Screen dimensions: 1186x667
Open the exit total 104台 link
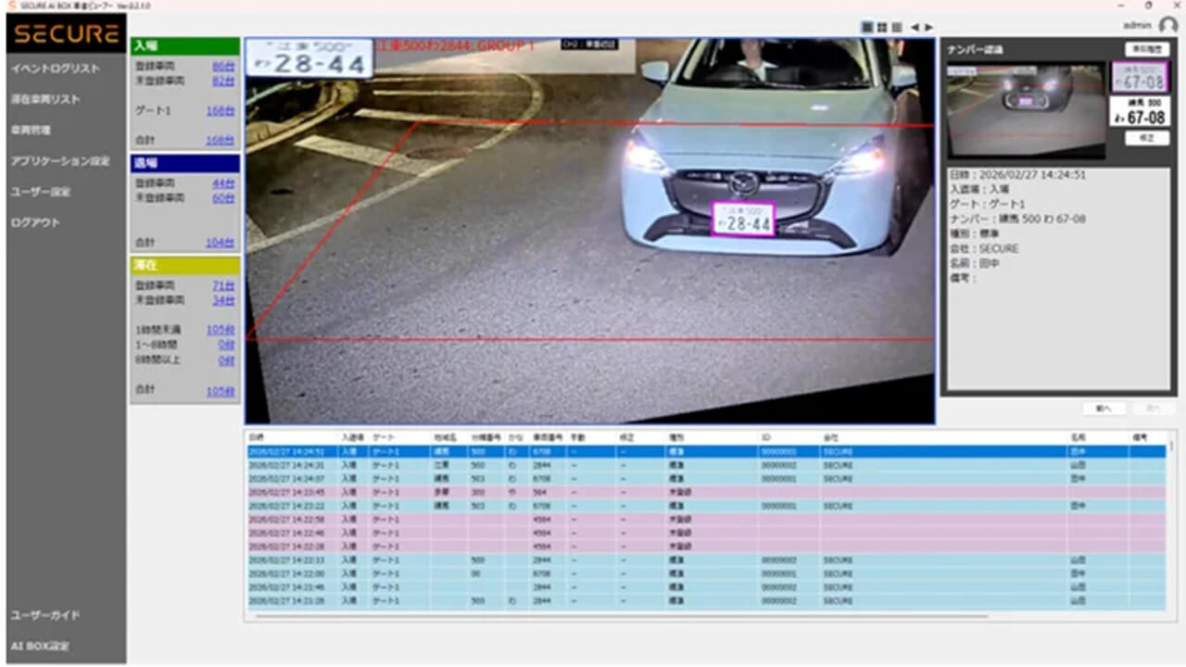click(221, 243)
